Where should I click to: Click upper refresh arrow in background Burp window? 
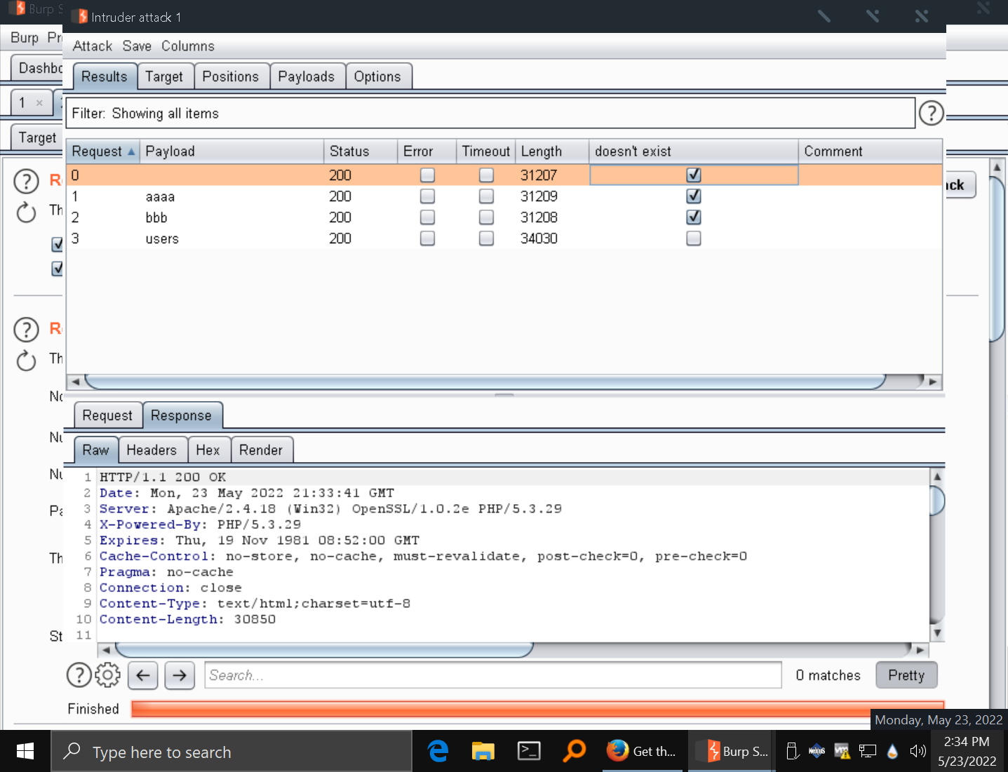pyautogui.click(x=26, y=212)
